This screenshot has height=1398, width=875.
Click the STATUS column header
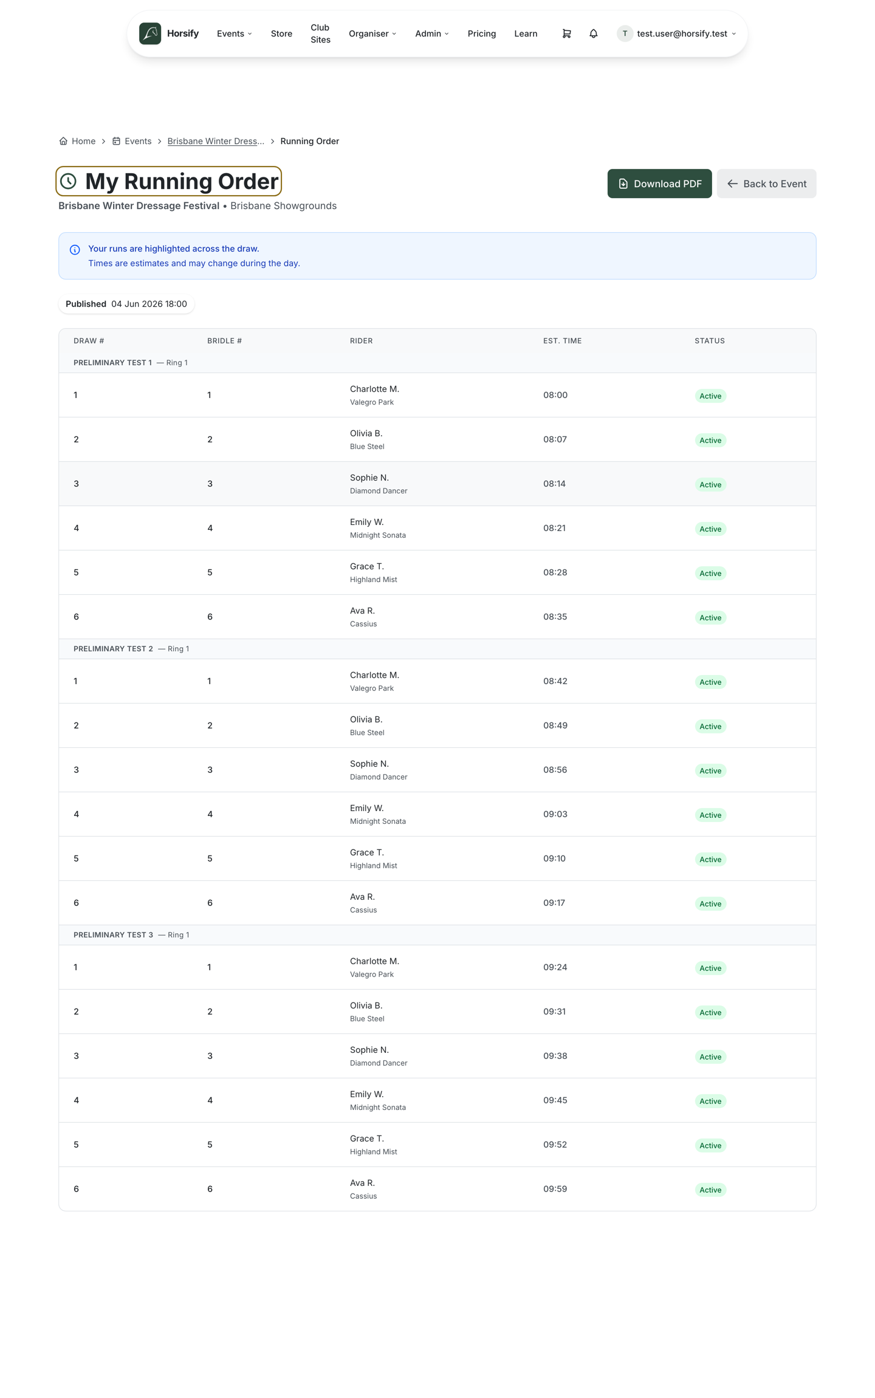point(710,341)
